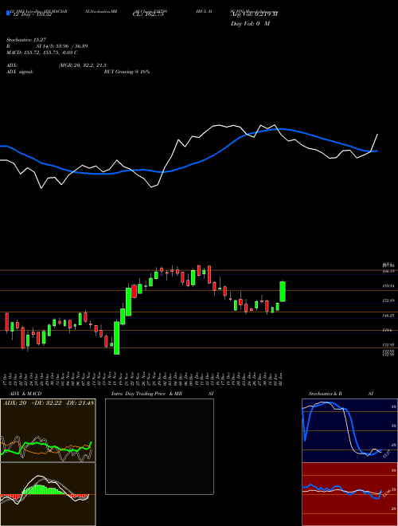
Task: Click the MACD histogram chart panel
Action: pyautogui.click(x=48, y=494)
